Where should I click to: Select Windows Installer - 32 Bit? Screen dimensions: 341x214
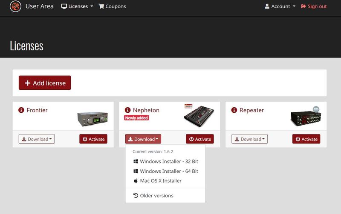pyautogui.click(x=165, y=162)
